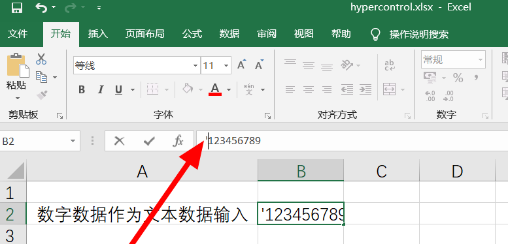Viewport: 508px width, 244px height.
Task: Click the 粘贴 clipboard icon
Action: click(18, 65)
